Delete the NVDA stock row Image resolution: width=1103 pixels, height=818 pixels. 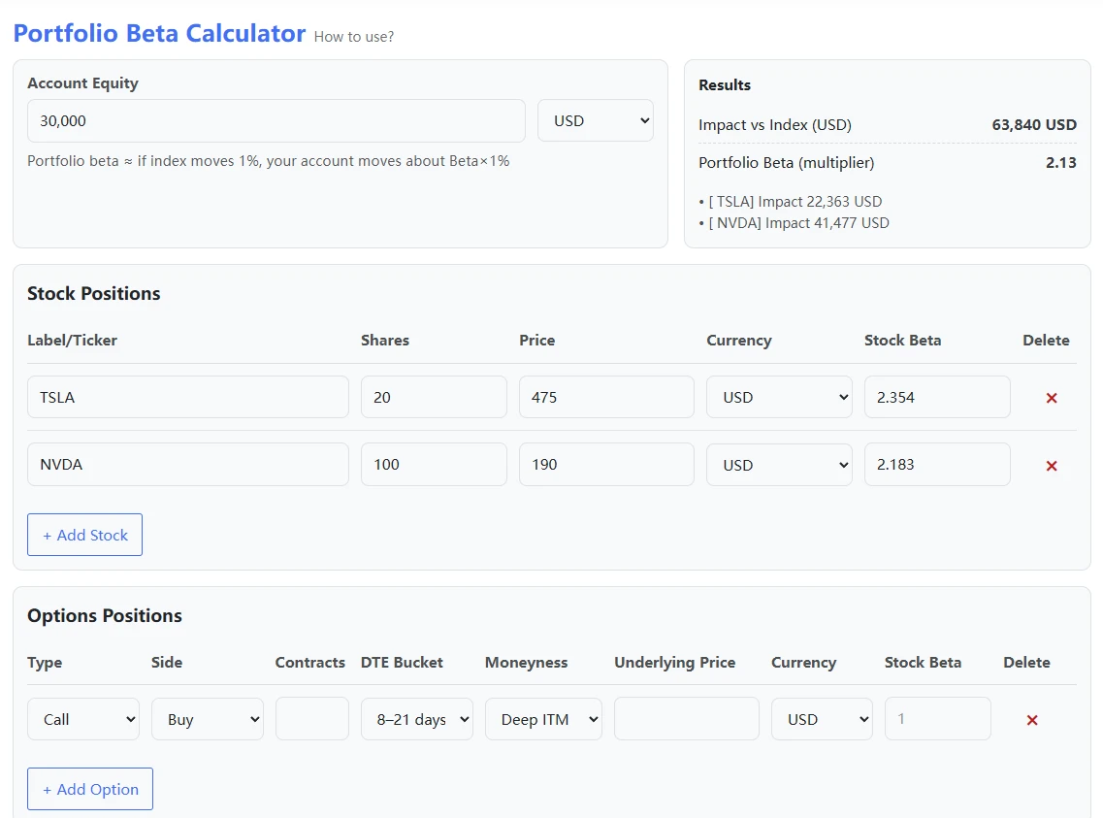click(x=1051, y=466)
